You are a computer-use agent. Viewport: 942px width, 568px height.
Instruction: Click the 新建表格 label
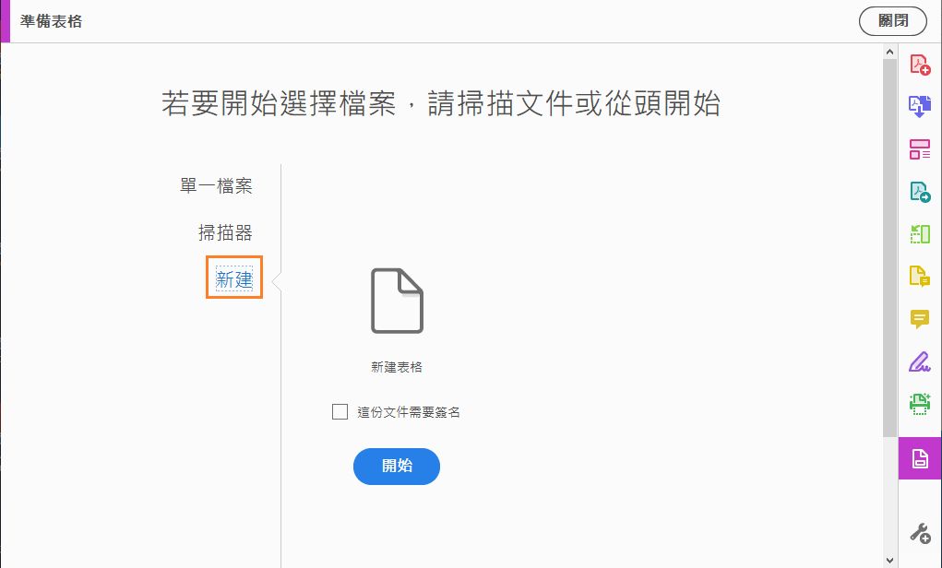(396, 365)
